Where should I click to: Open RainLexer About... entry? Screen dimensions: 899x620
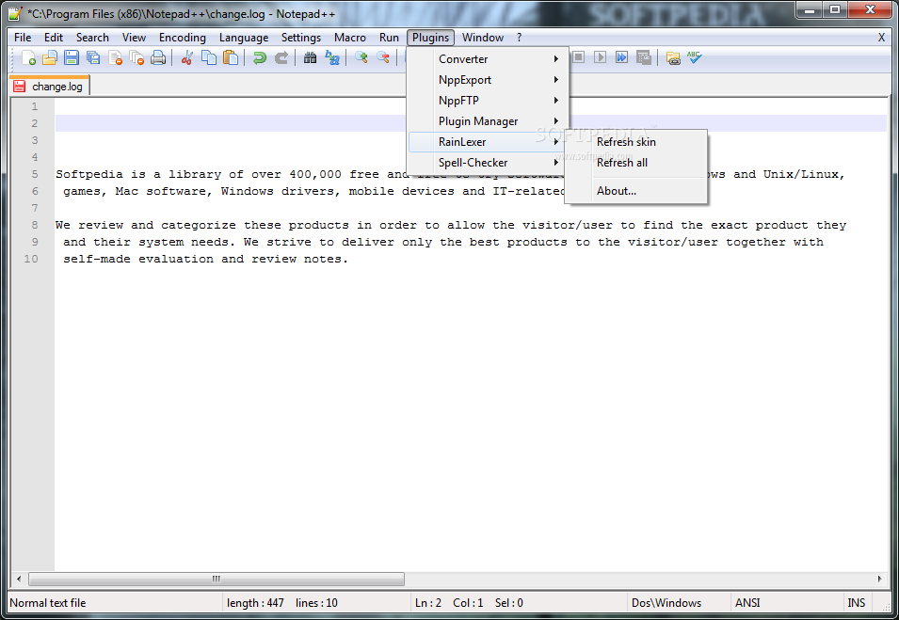click(635, 191)
